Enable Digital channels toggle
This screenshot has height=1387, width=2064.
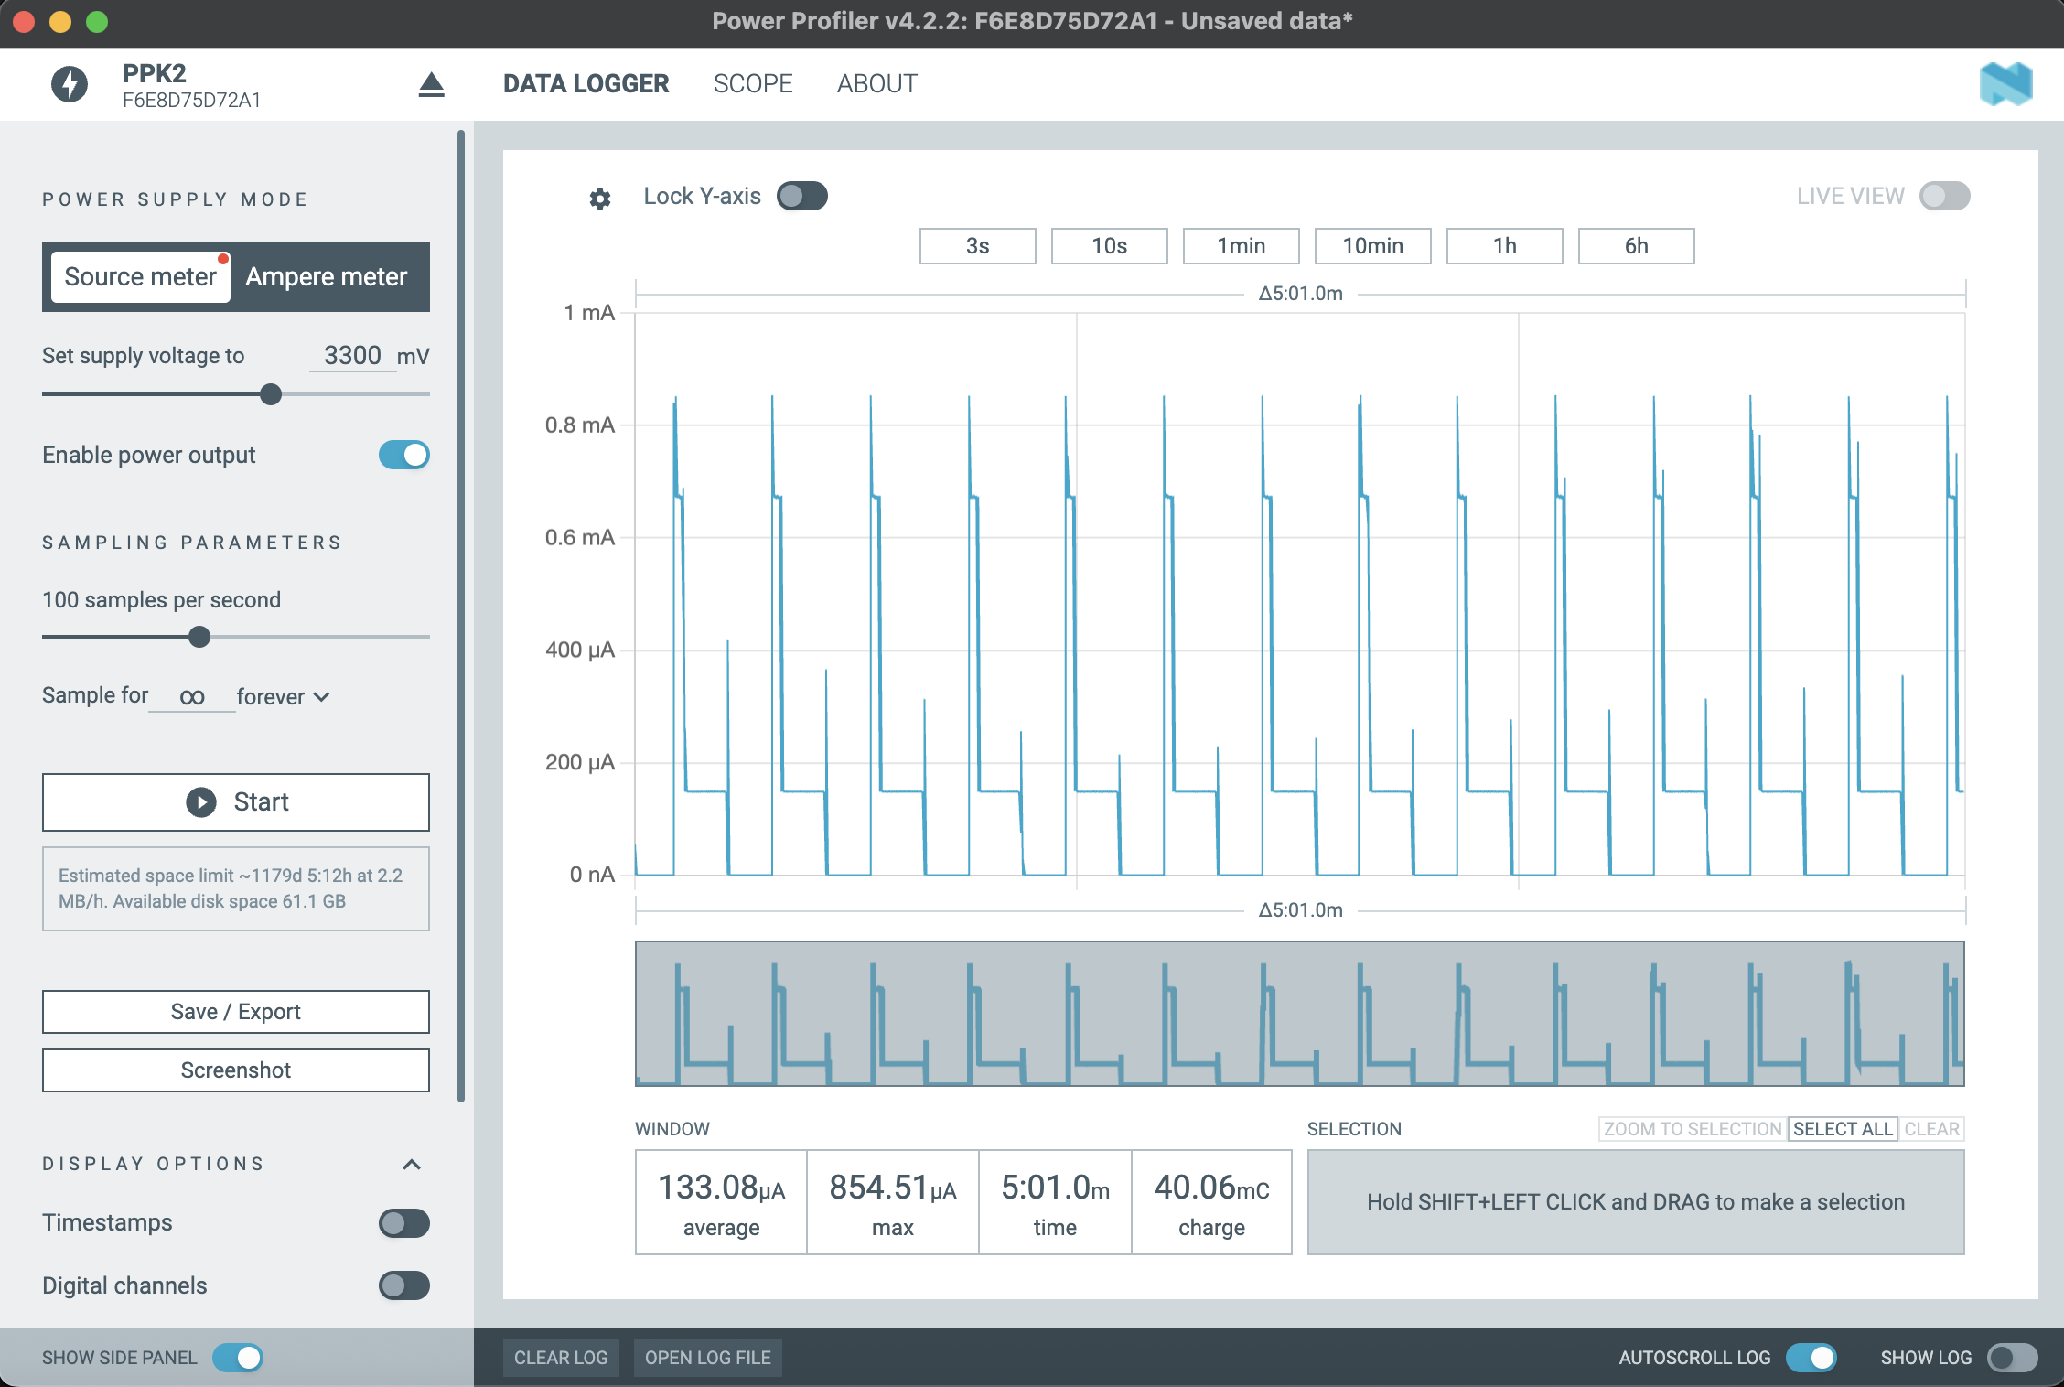click(x=403, y=1285)
